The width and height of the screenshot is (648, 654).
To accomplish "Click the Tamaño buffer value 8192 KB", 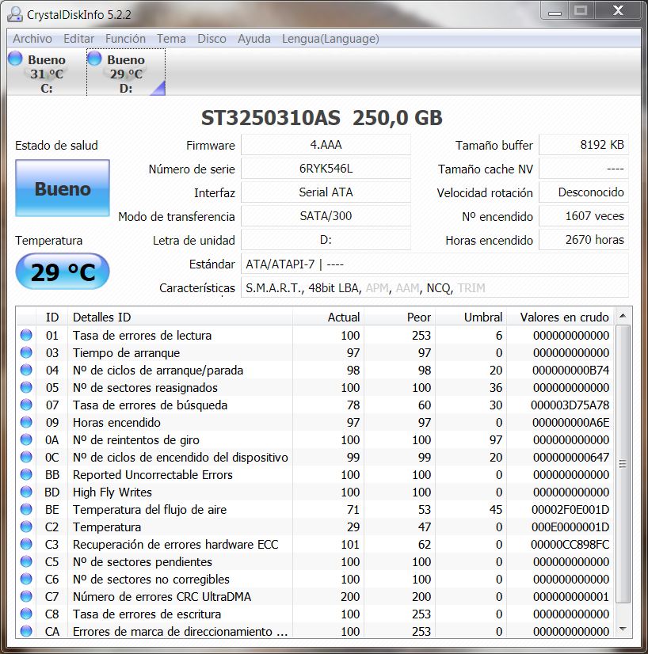I will point(584,145).
